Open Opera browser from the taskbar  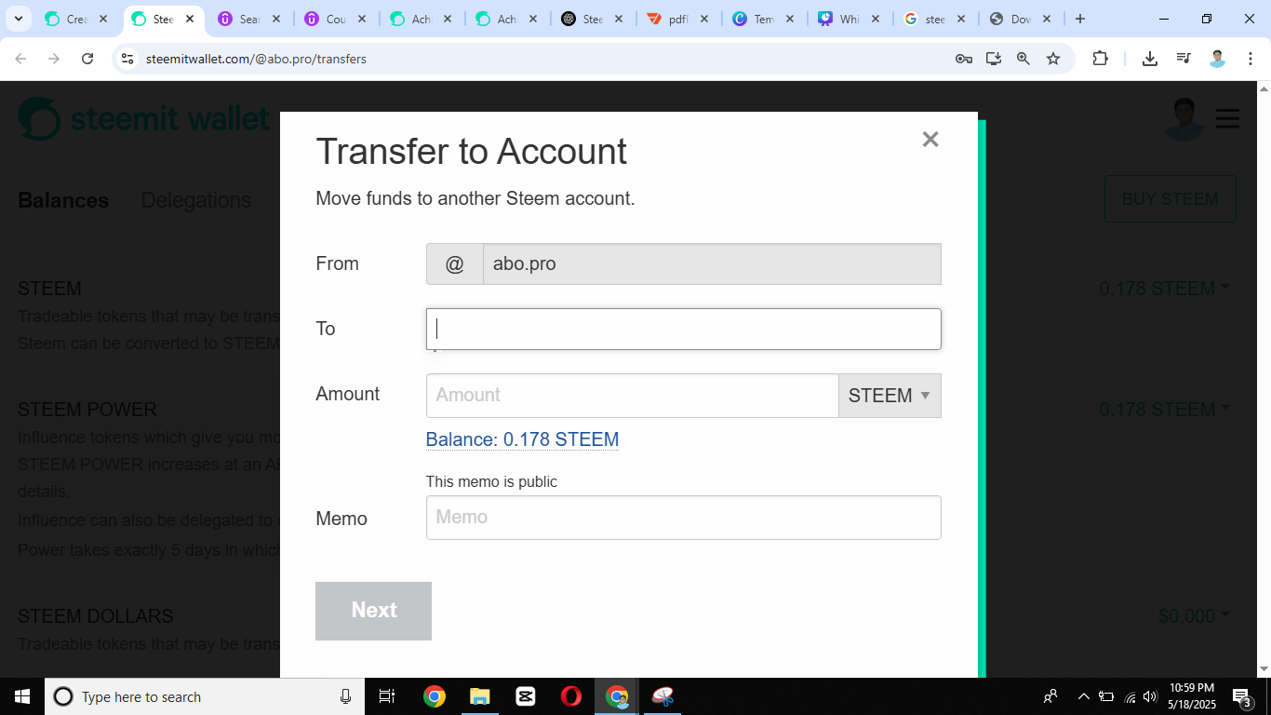click(x=571, y=696)
